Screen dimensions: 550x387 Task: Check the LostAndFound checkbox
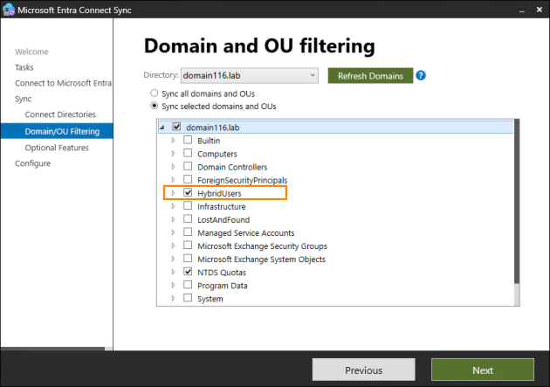pos(188,219)
